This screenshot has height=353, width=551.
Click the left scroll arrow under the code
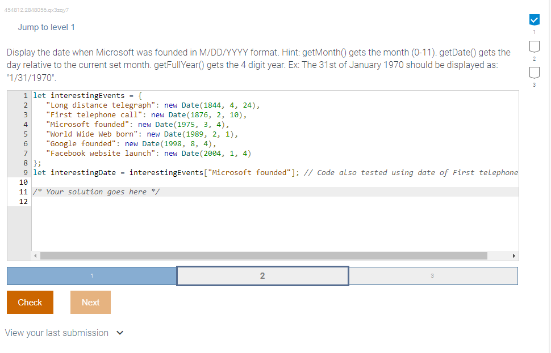(35, 256)
